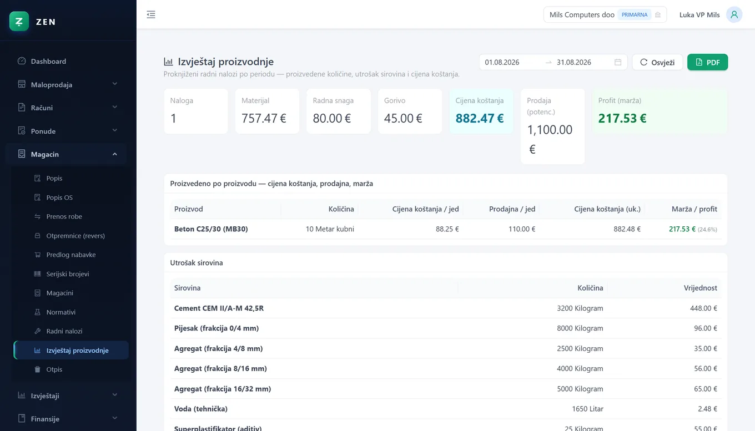755x431 pixels.
Task: Click the Popis sidebar icon
Action: (x=38, y=178)
